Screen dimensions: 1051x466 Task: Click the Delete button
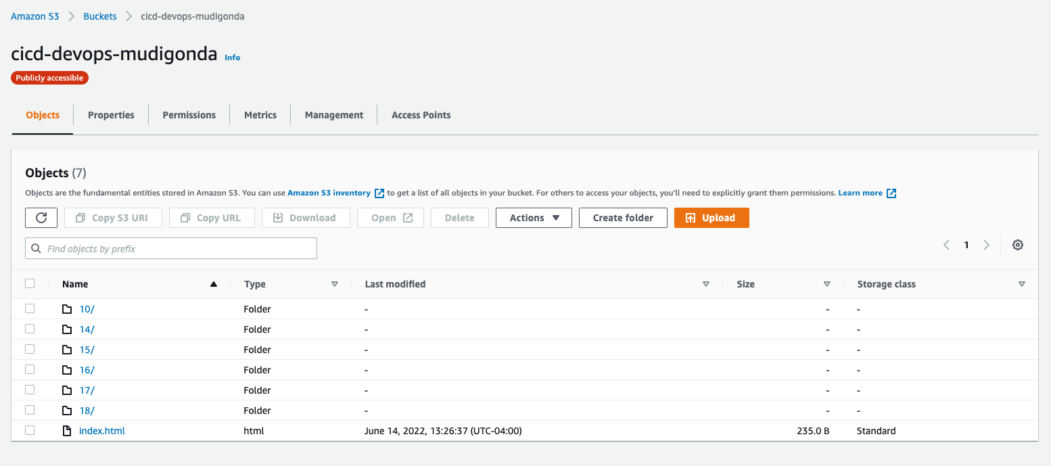point(460,218)
